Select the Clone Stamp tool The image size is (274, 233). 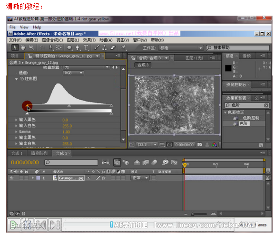105,47
